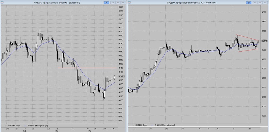This screenshot has height=132, width=269.
Task: Maximize the Дневной chart window
Action: [118, 3]
